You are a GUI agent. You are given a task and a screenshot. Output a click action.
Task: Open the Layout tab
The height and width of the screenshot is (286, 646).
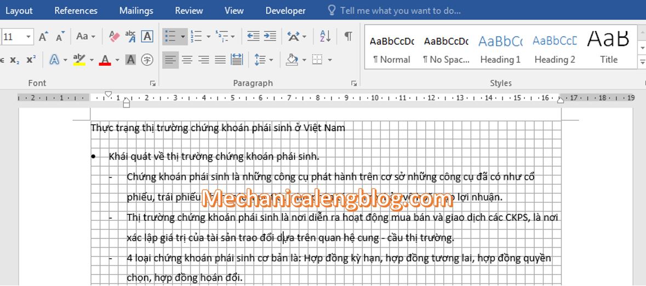[x=19, y=11]
